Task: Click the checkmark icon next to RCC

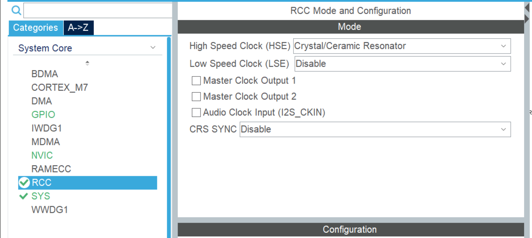Action: point(24,183)
